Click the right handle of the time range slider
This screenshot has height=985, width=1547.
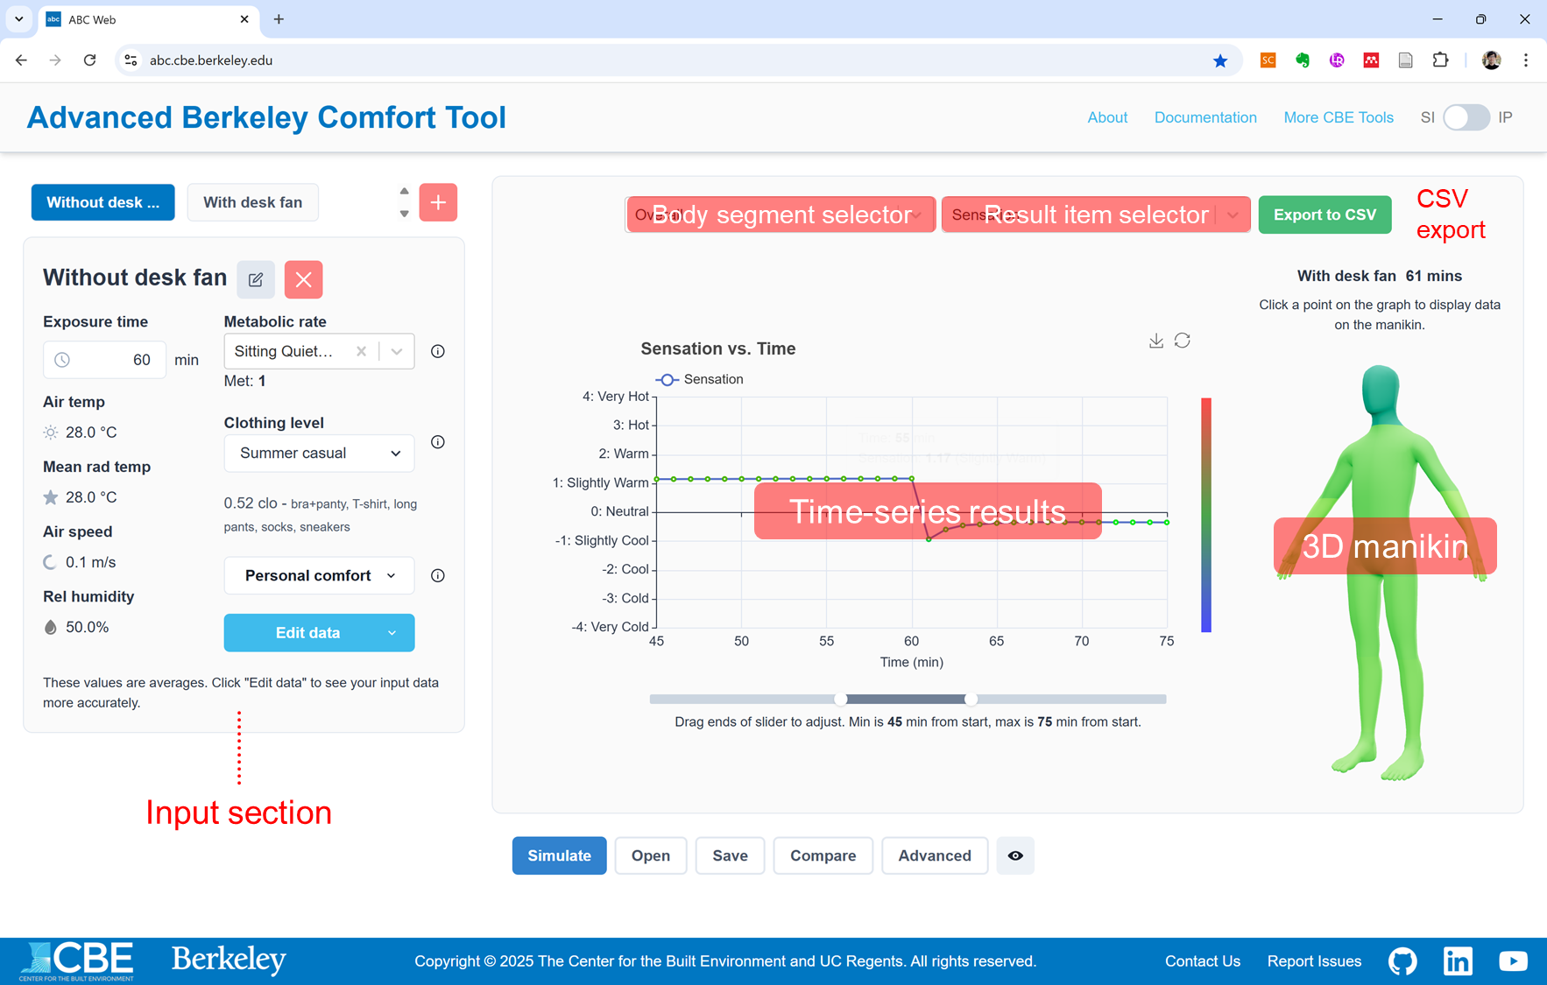(x=971, y=699)
